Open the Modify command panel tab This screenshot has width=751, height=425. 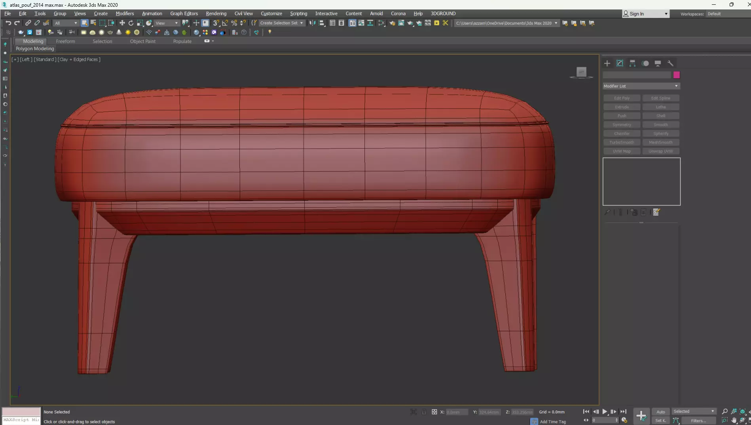point(620,63)
